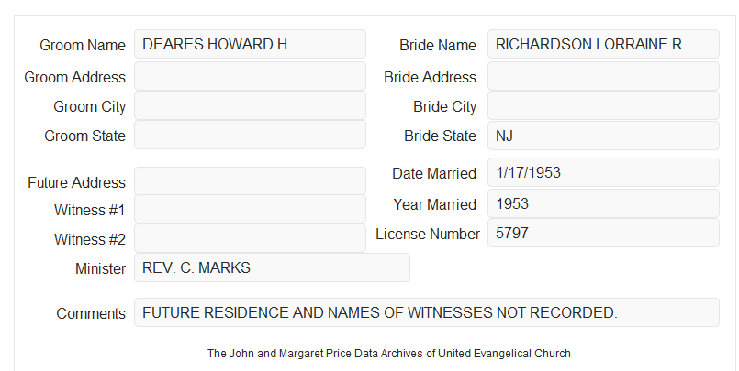Select the Groom City input box
The width and height of the screenshot is (739, 371).
pos(250,105)
